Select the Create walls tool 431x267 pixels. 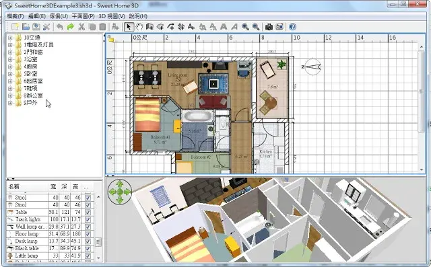[x=150, y=27]
